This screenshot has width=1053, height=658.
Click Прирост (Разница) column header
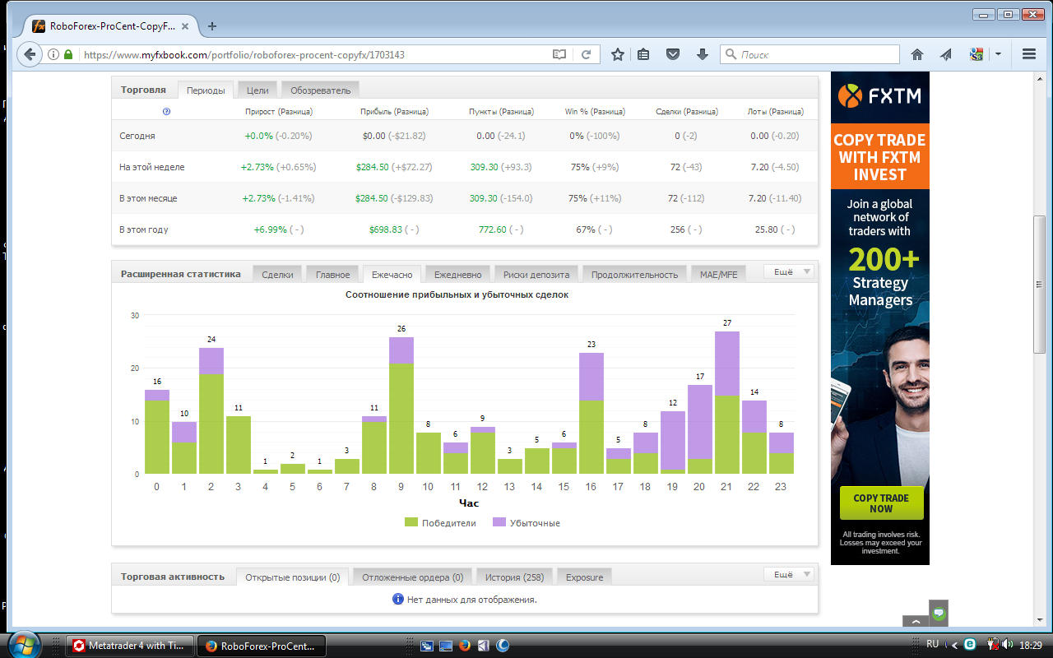[x=279, y=111]
